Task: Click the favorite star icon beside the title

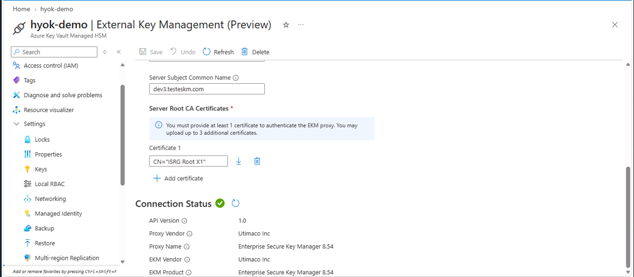Action: 286,25
